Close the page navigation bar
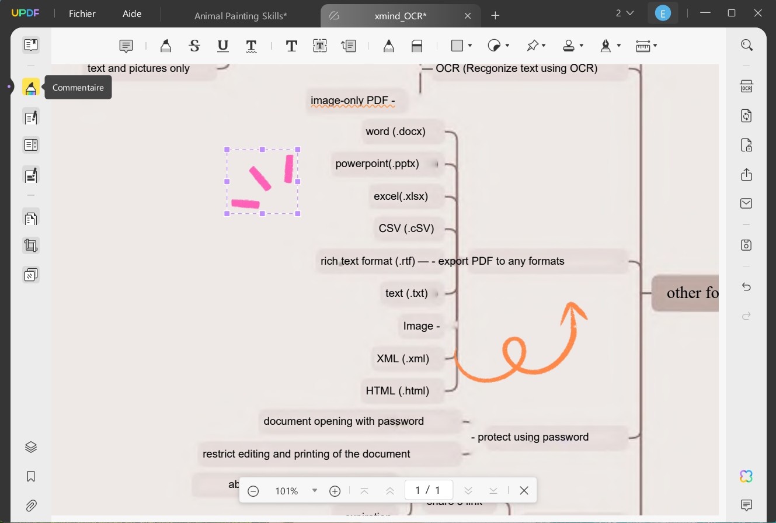Screen dimensions: 776x523 [x=524, y=491]
